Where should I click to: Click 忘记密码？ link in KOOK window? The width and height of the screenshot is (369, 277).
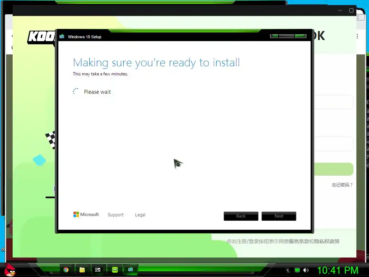tap(342, 185)
